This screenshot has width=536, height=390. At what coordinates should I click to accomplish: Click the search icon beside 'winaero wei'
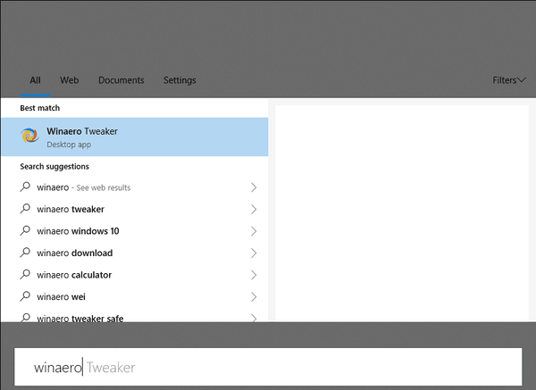(x=25, y=296)
